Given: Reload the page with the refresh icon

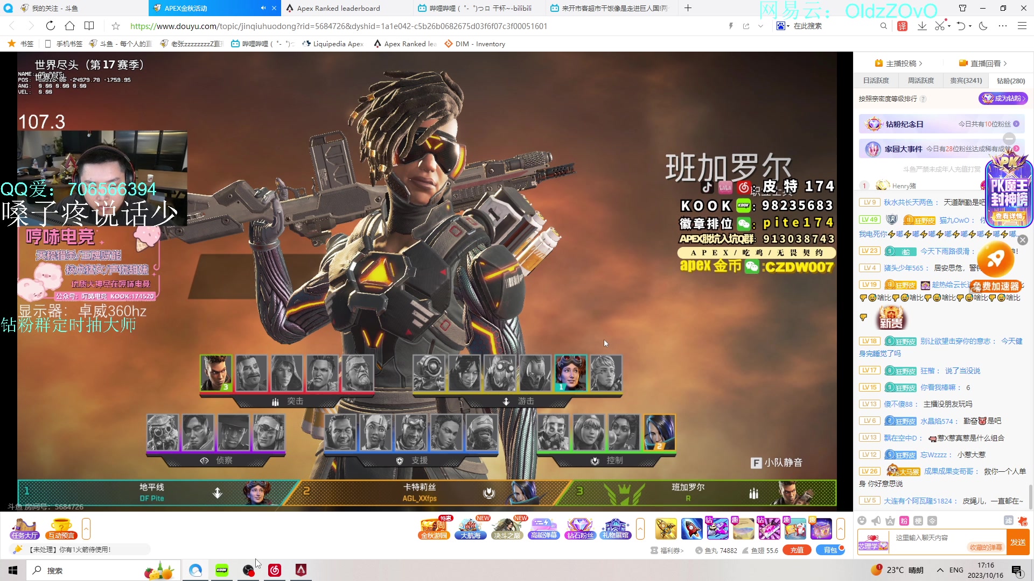Looking at the screenshot, I should pos(50,26).
